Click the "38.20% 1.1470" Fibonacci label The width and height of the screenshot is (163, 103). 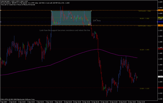(144, 50)
